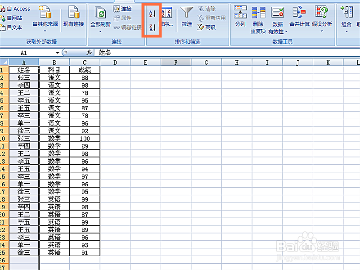Screen dimensions: 360x270
Task: Click cell B10 with 数学
Action: tap(54, 139)
